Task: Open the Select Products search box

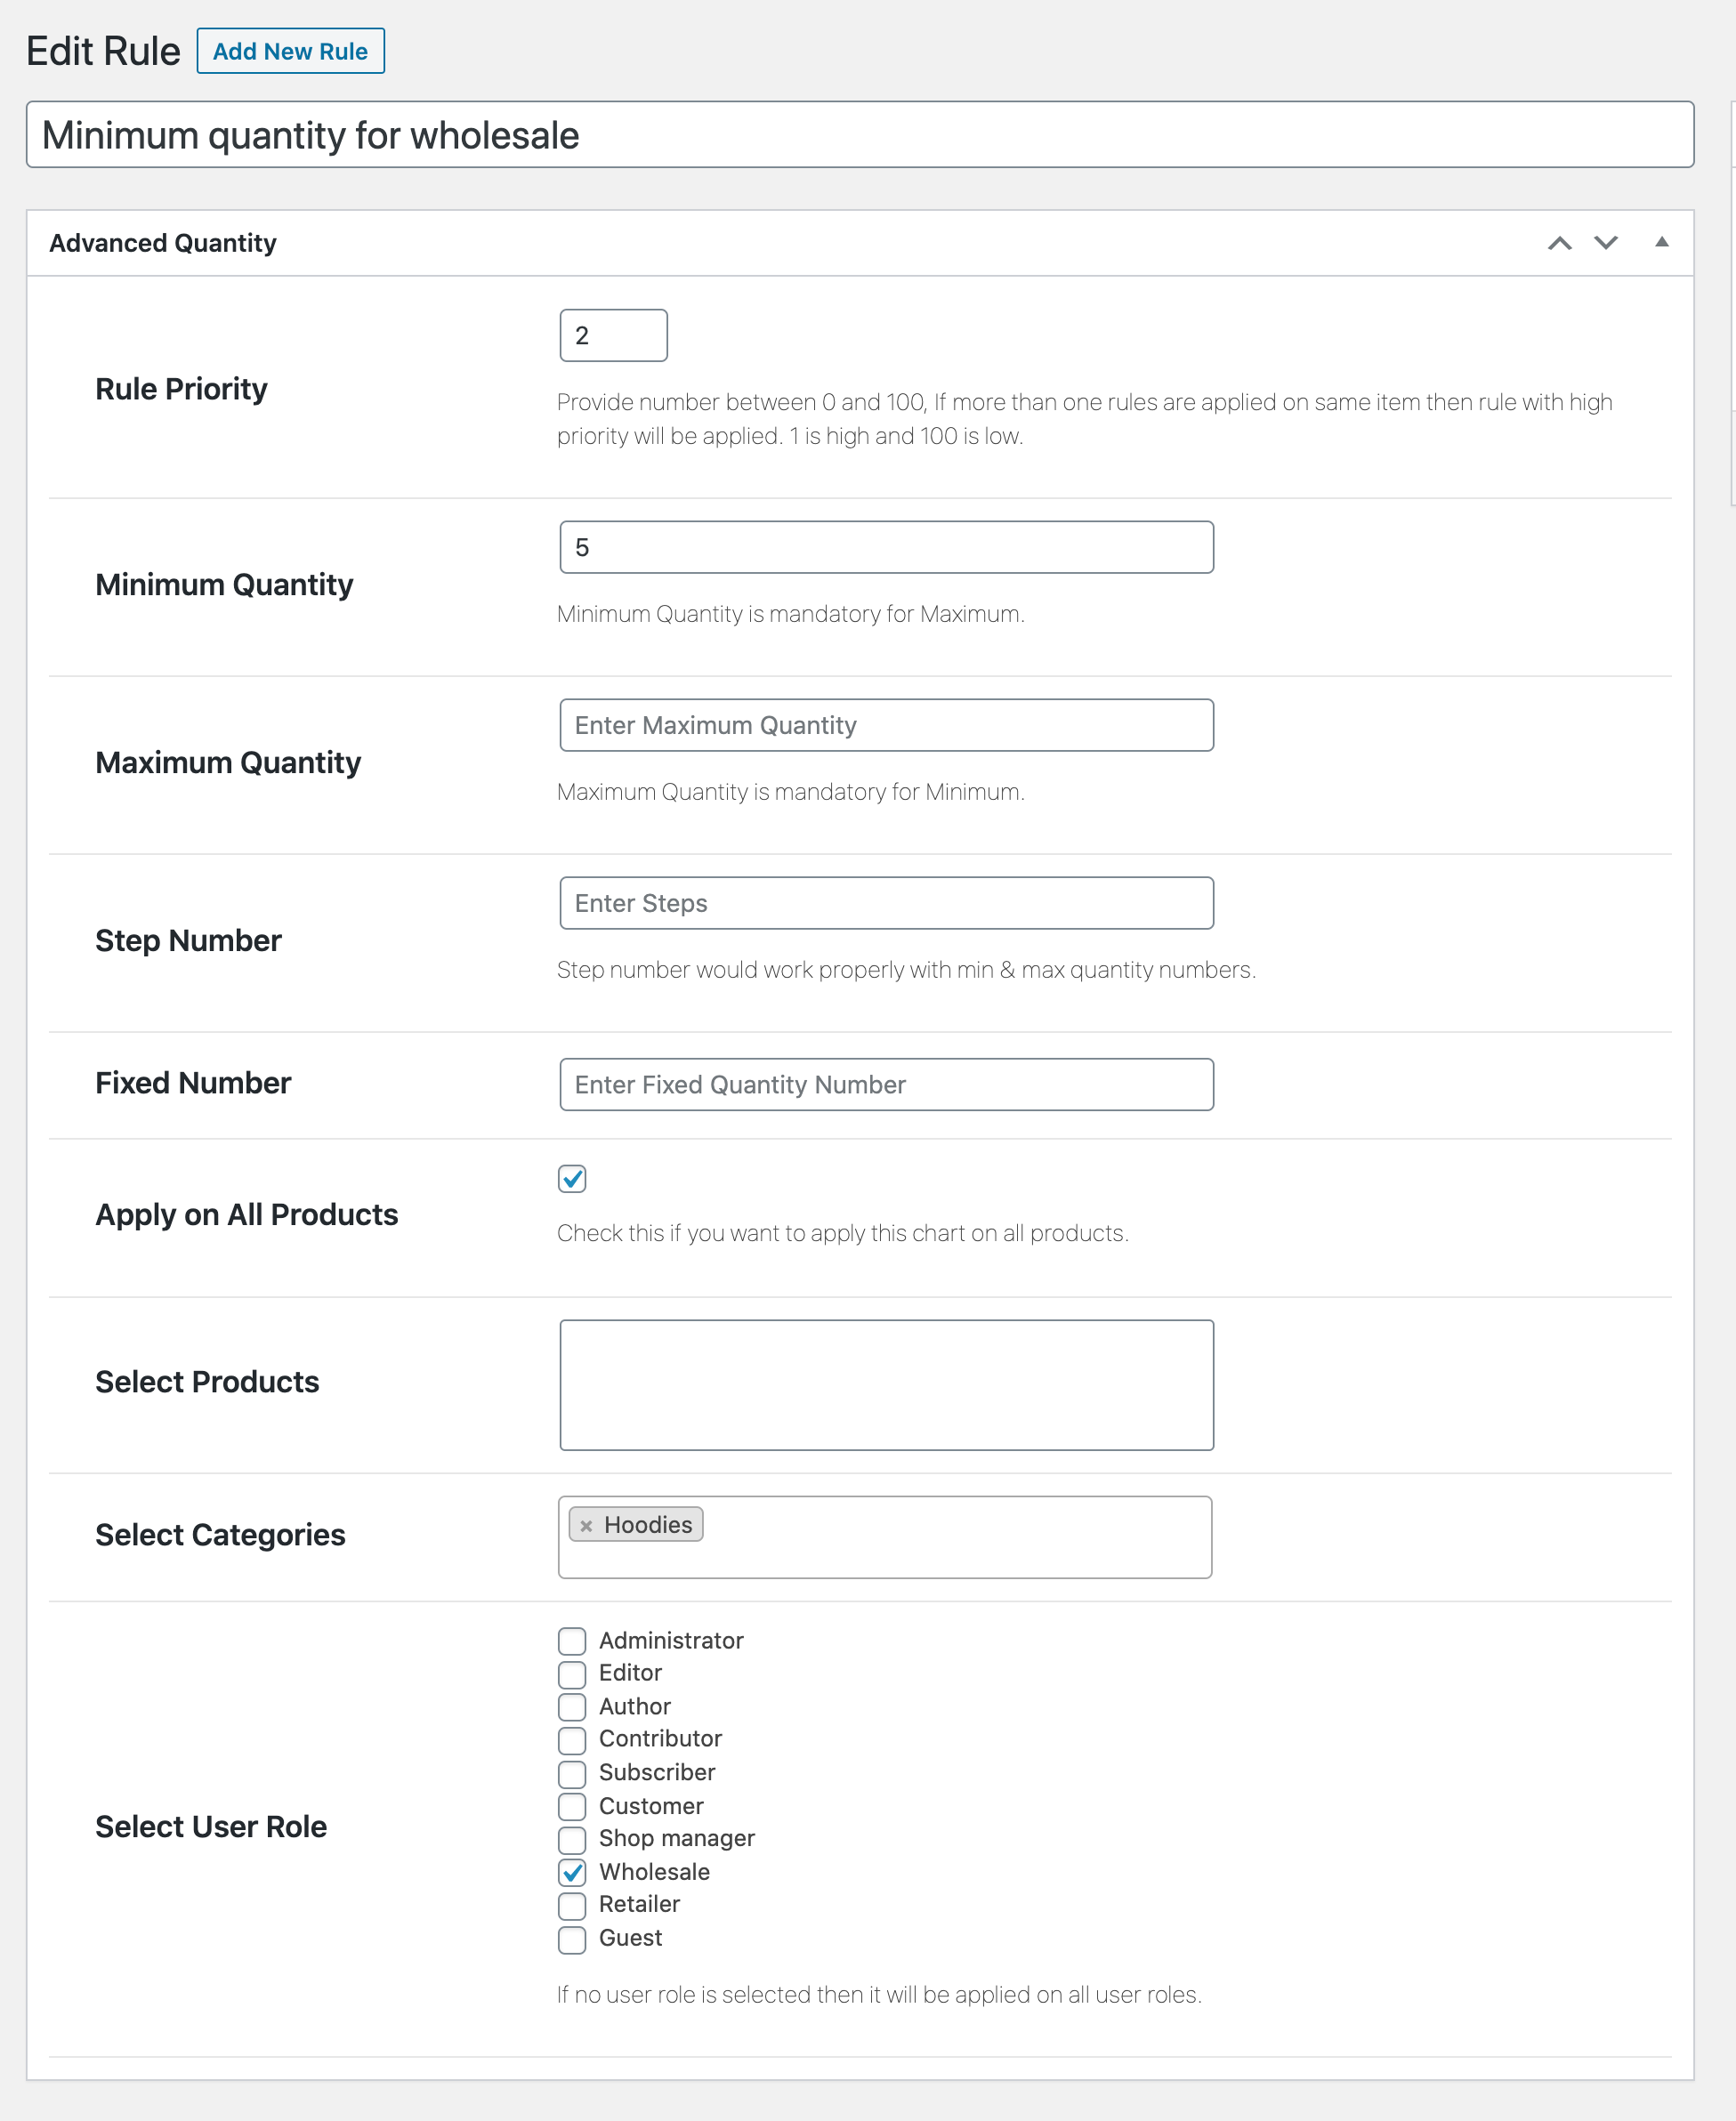Action: [886, 1384]
